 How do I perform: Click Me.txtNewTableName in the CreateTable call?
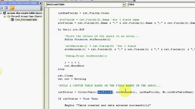pyautogui.click(x=177, y=92)
